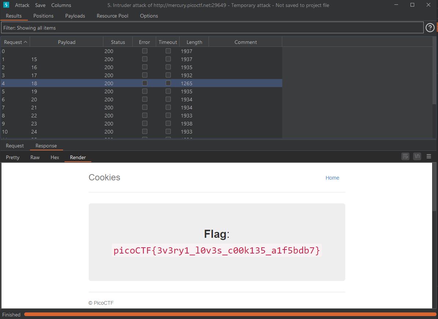Open the Attack menu
This screenshot has height=319, width=438.
coord(22,5)
